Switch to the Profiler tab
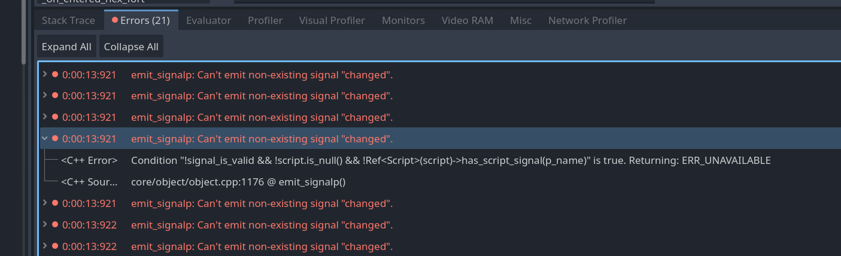Image resolution: width=841 pixels, height=256 pixels. (x=265, y=20)
